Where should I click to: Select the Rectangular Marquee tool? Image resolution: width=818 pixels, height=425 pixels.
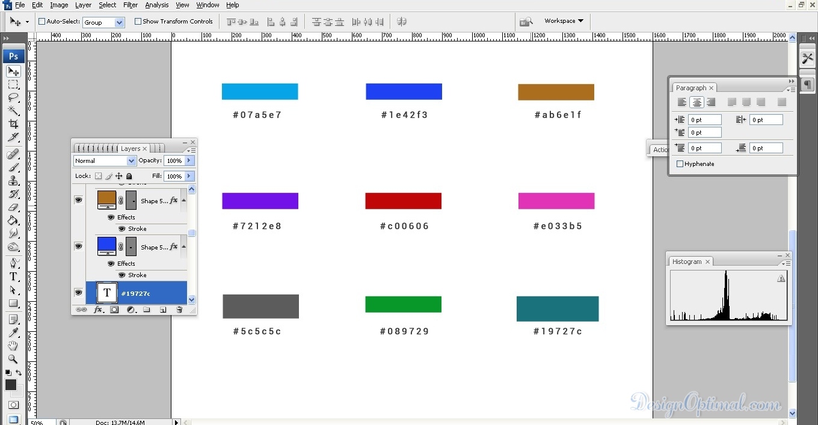13,85
